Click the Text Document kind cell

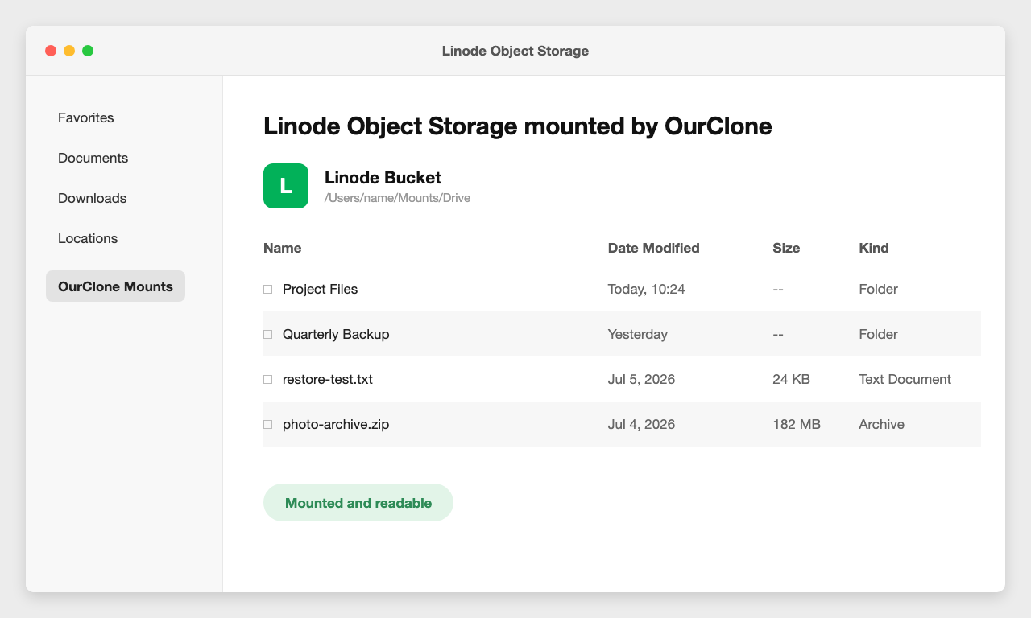(x=905, y=379)
